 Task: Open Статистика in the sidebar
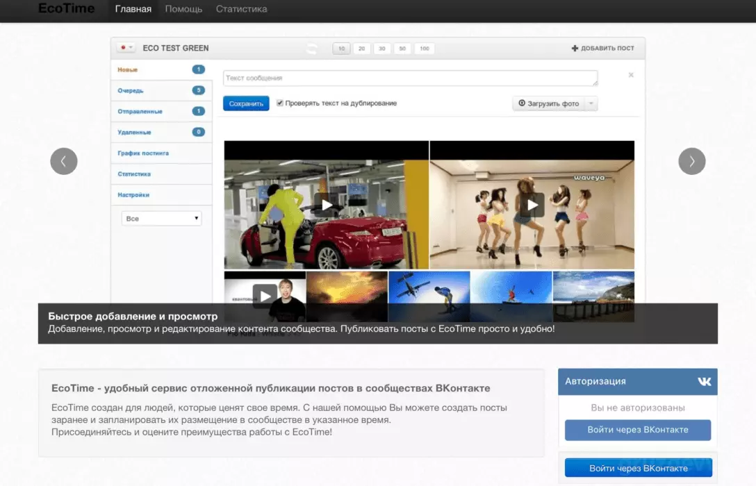click(161, 174)
